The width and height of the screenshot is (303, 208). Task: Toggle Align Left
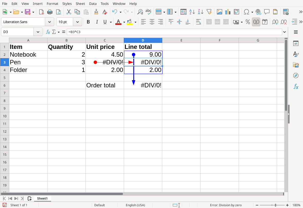pyautogui.click(x=143, y=22)
